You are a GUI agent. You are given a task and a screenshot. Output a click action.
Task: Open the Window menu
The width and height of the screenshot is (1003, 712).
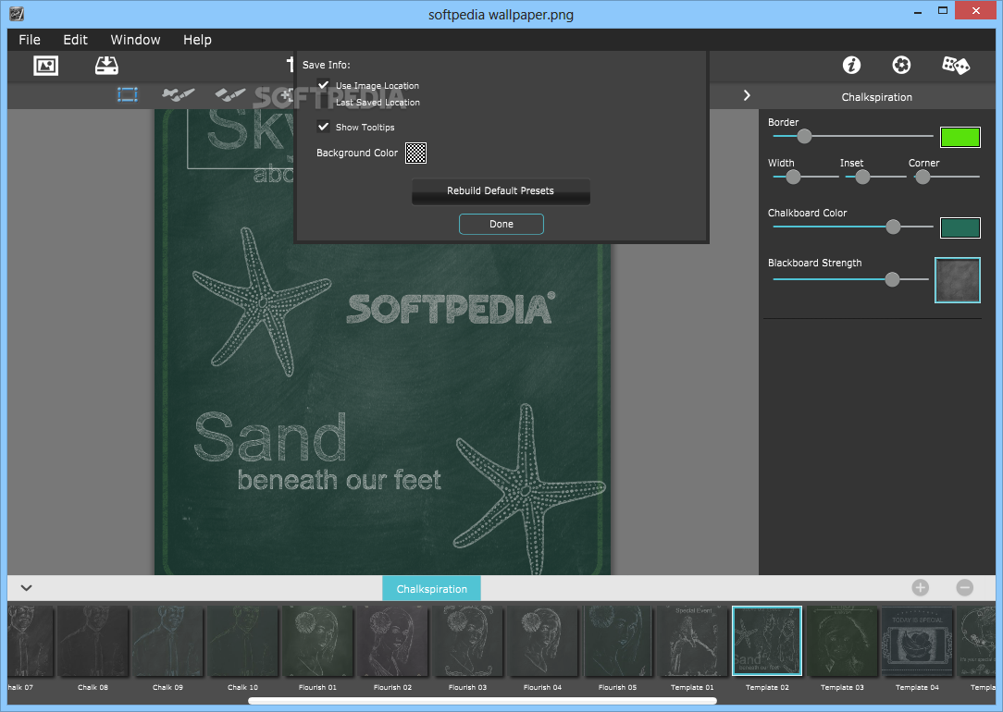click(x=136, y=40)
